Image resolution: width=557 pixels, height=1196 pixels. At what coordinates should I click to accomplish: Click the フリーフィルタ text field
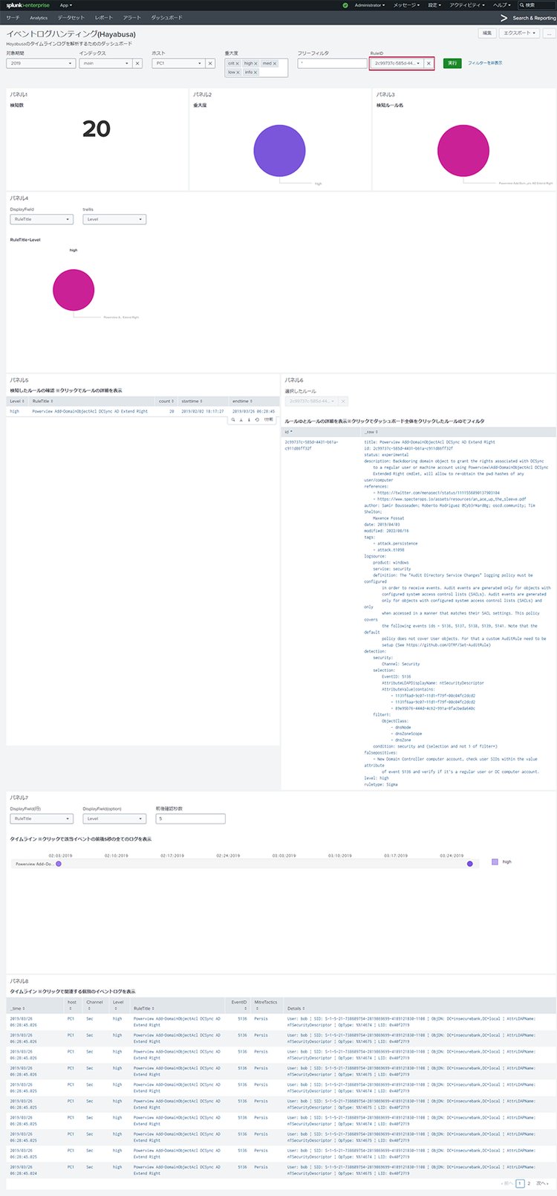pyautogui.click(x=332, y=63)
